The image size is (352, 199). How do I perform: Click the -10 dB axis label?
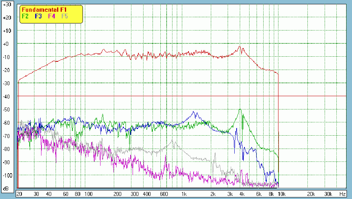(7, 57)
